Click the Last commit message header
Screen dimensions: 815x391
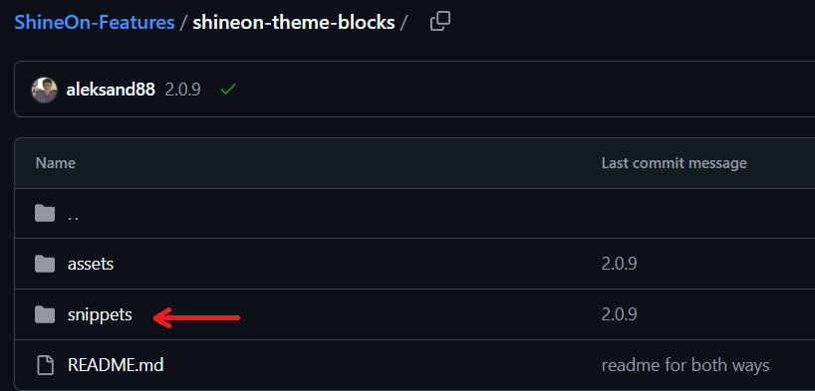point(675,163)
